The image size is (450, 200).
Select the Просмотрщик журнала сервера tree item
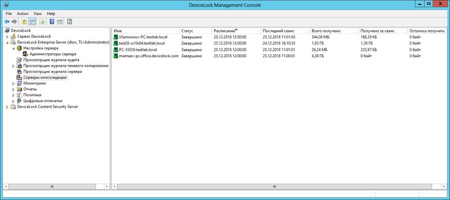coord(52,71)
